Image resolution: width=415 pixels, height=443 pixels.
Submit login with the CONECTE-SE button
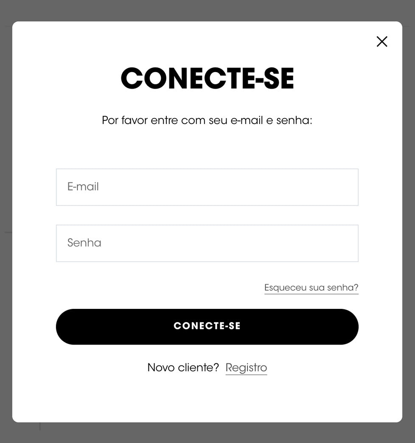[x=207, y=326]
